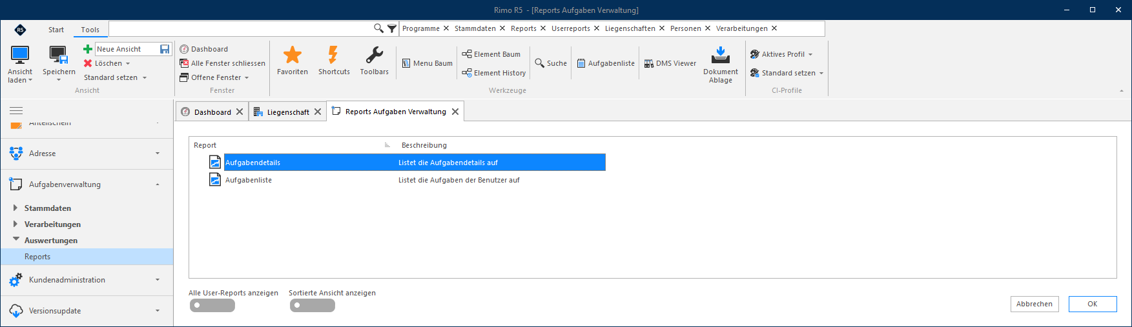Viewport: 1132px width, 327px height.
Task: Sort by the Beschreibung column header
Action: point(424,145)
